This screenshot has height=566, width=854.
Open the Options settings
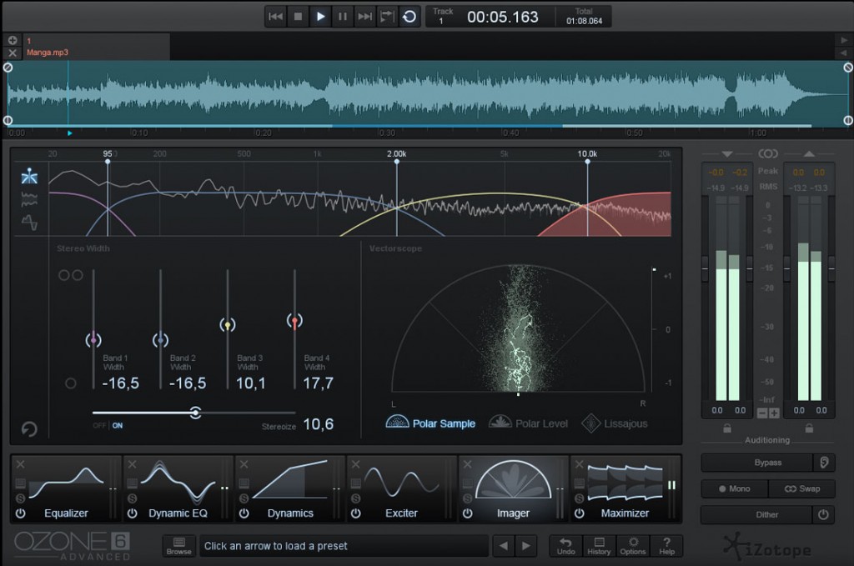coord(633,546)
